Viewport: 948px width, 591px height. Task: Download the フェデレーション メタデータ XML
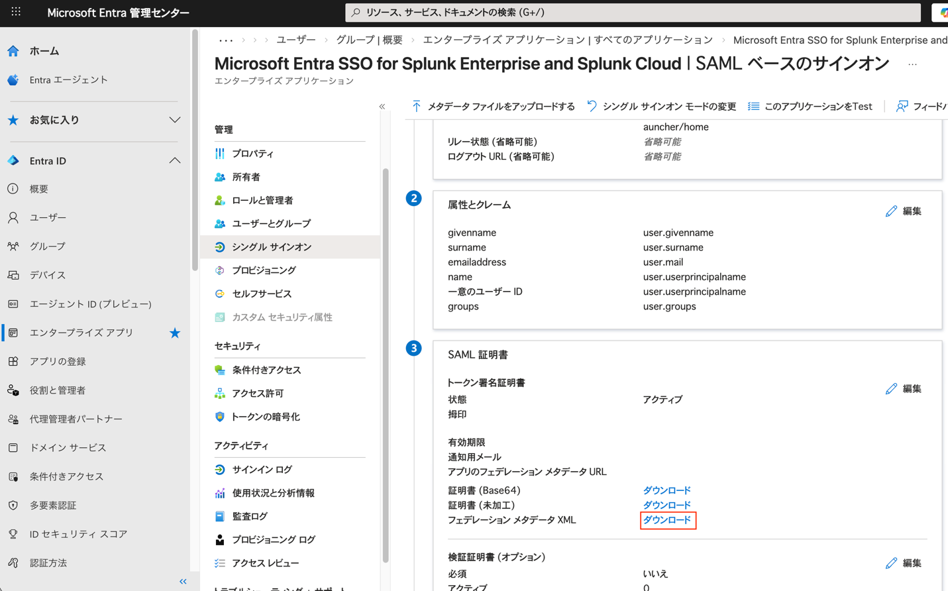click(667, 520)
